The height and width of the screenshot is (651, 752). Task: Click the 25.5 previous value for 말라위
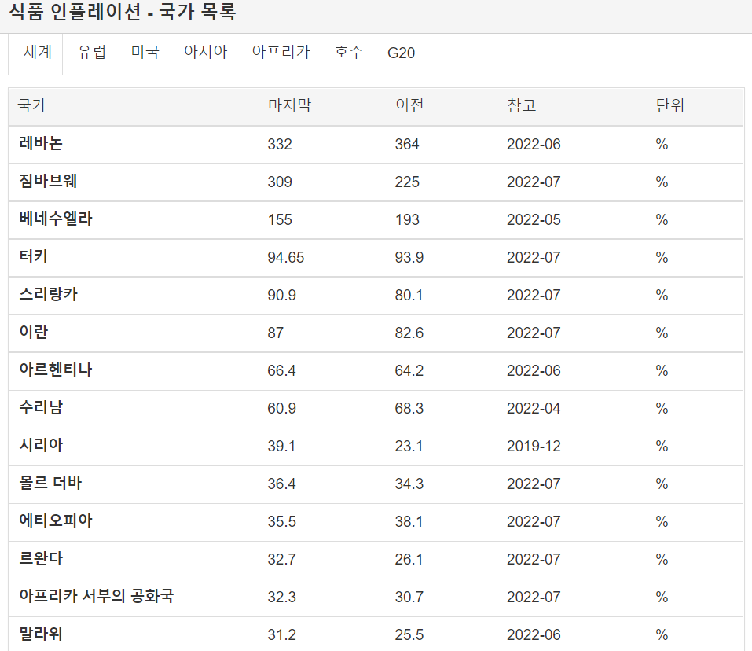[409, 635]
